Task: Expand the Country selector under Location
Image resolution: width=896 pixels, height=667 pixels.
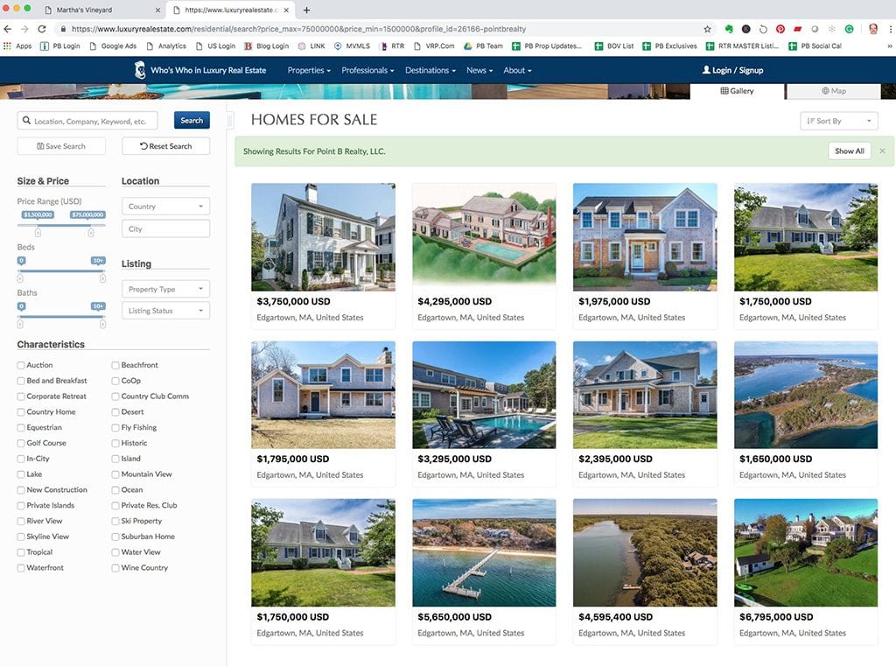Action: tap(165, 206)
